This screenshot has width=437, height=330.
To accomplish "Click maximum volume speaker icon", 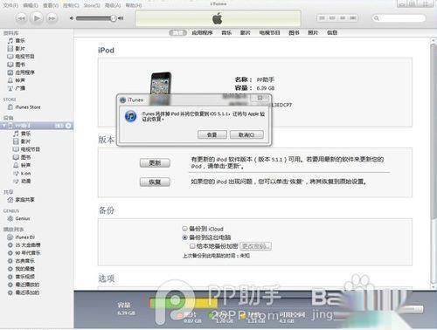I will tap(121, 18).
